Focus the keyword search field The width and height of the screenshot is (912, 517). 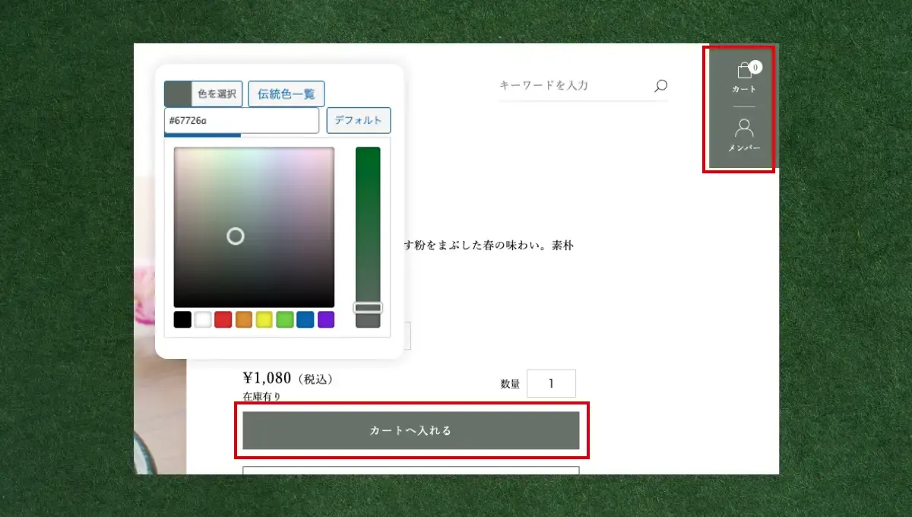pyautogui.click(x=570, y=86)
